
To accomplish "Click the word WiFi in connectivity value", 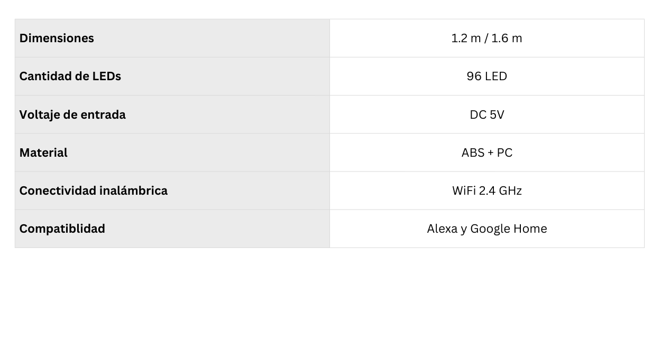I will point(464,190).
